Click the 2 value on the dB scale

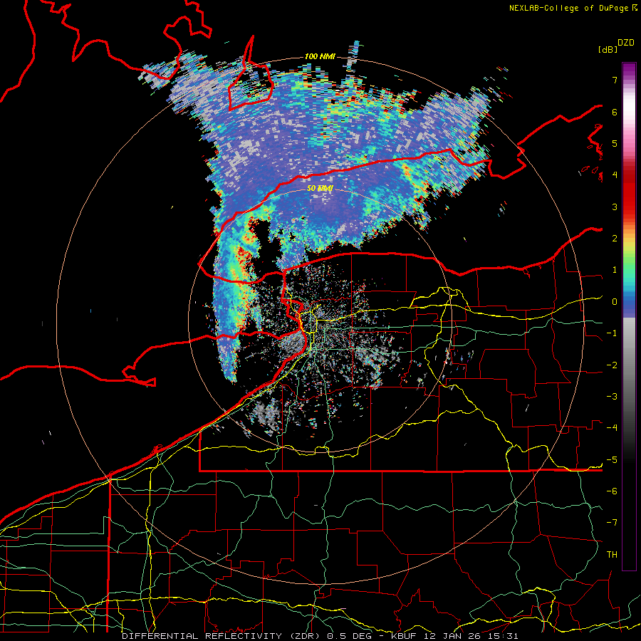(x=615, y=239)
